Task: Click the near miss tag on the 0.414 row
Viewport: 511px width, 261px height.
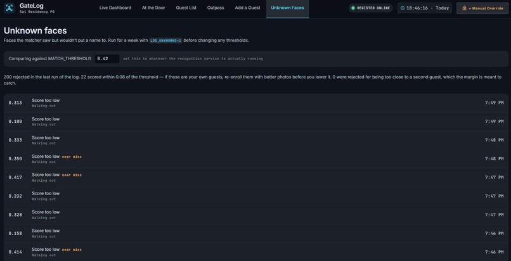Action: (72, 250)
